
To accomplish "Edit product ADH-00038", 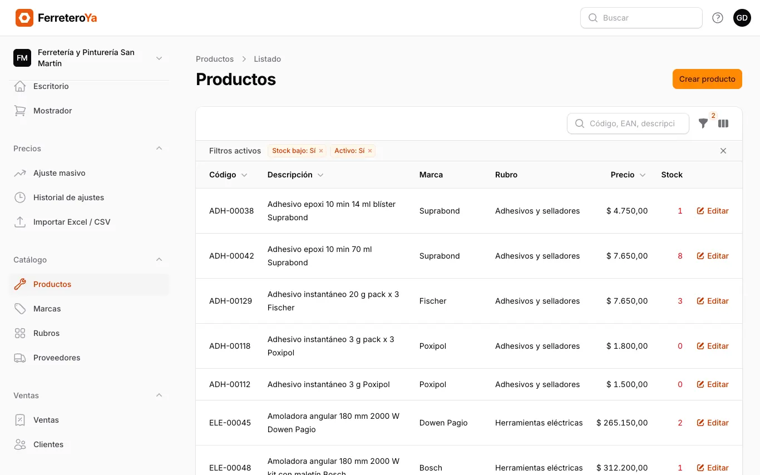I will [x=713, y=211].
